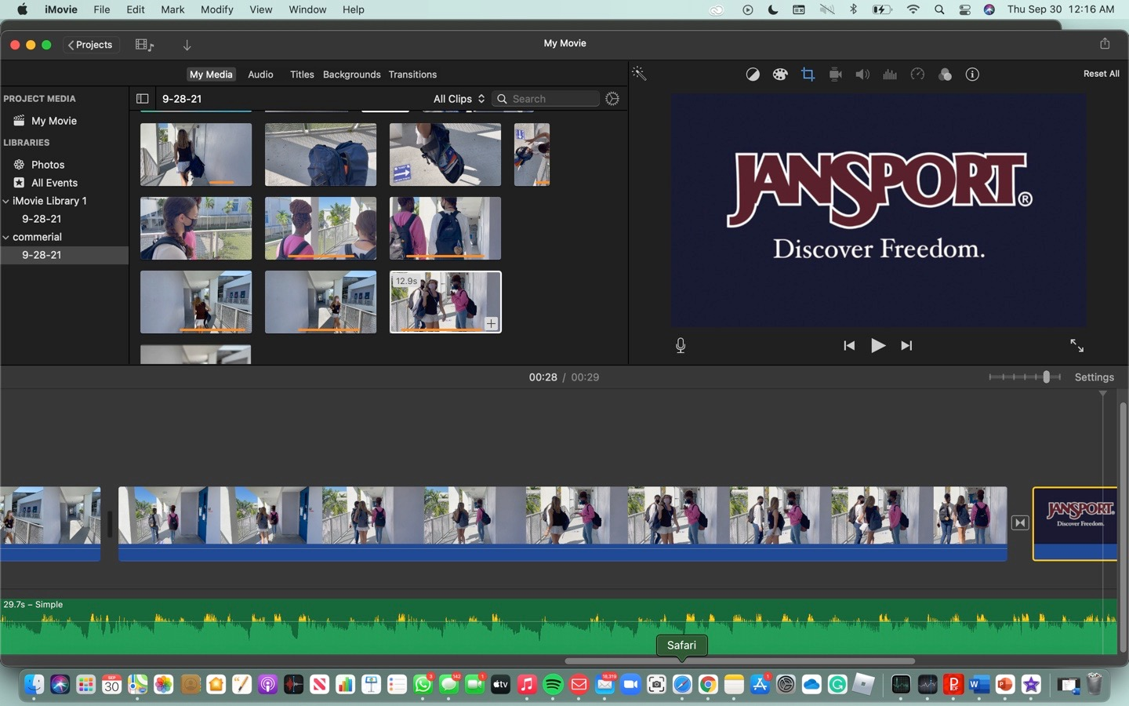Collapse the commerial library tree
1129x706 pixels.
[5, 237]
